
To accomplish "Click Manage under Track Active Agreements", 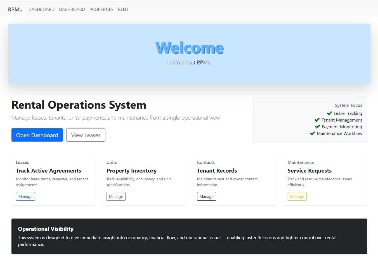I will coord(25,196).
